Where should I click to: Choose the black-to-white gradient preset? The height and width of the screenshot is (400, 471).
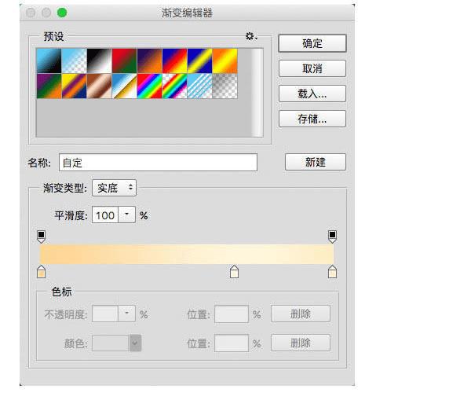coord(99,61)
